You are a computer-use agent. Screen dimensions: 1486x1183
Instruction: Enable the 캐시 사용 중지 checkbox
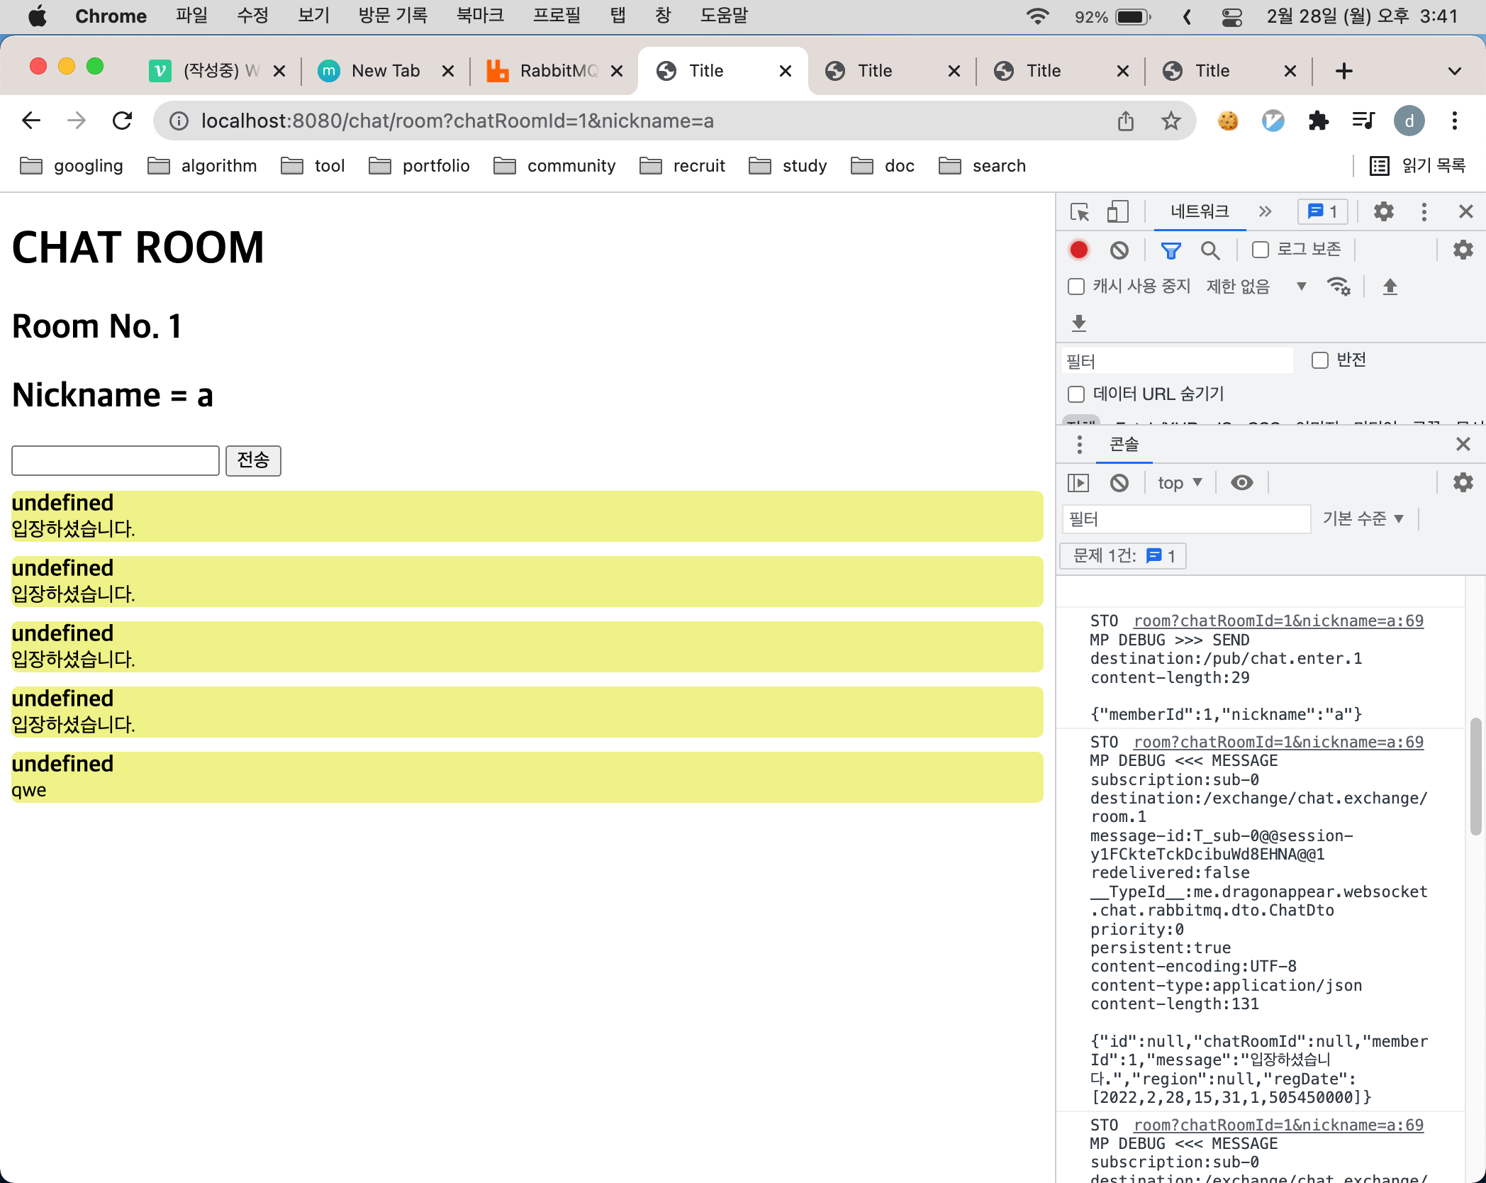(x=1076, y=287)
